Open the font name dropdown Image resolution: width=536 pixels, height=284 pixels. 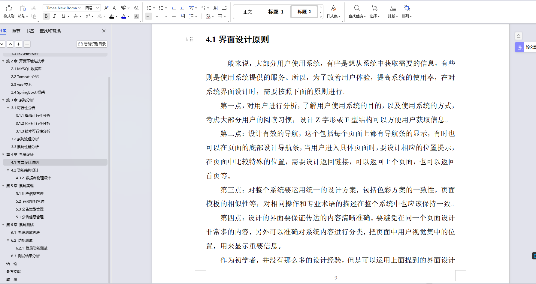click(62, 7)
